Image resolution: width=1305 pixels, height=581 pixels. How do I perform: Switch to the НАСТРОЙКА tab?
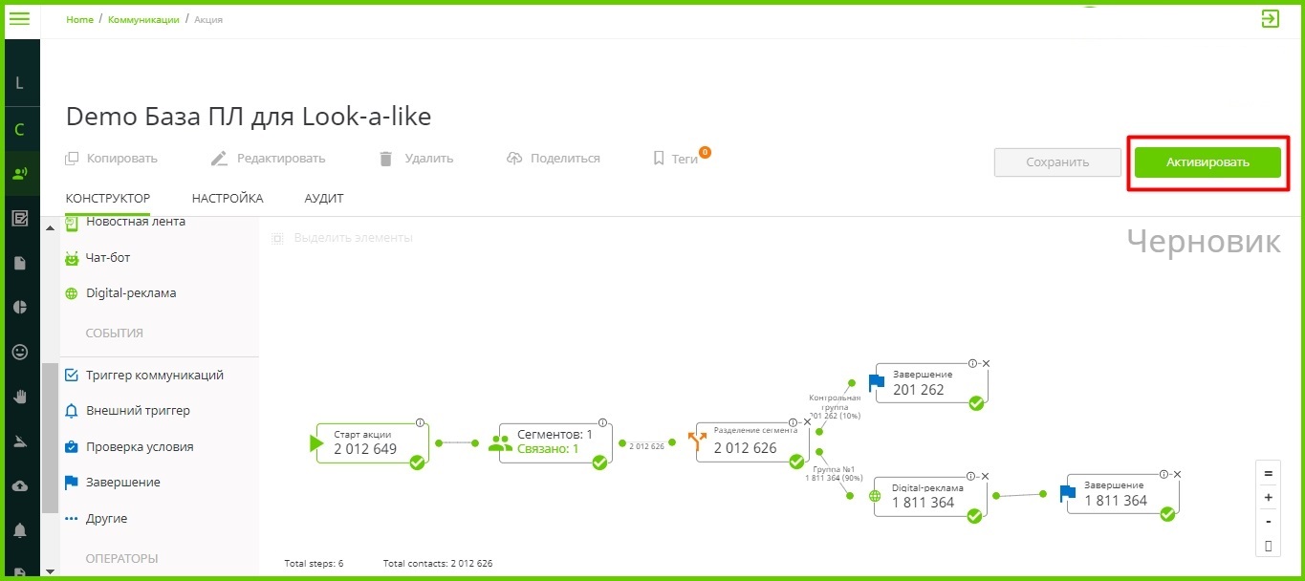click(227, 198)
